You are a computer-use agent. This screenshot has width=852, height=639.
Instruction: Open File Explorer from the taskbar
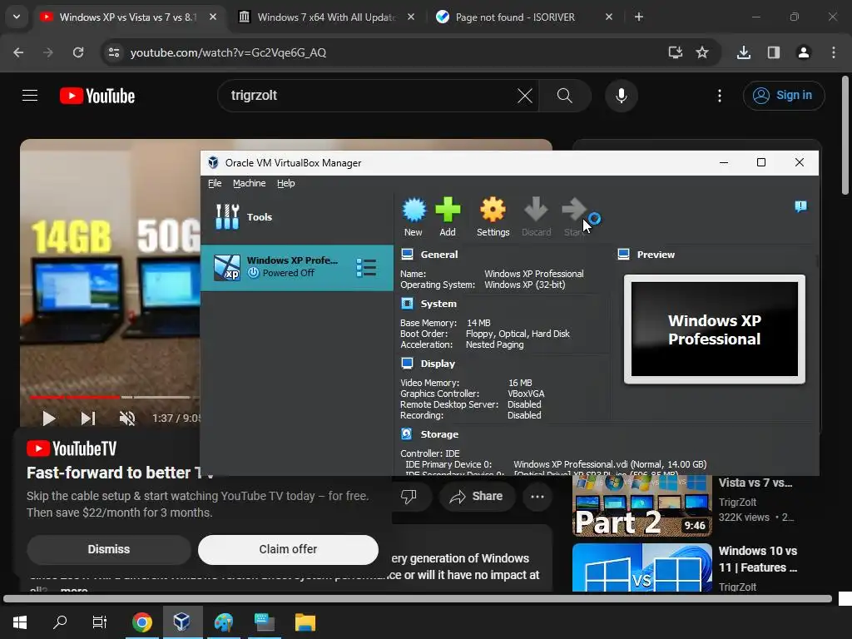[305, 622]
